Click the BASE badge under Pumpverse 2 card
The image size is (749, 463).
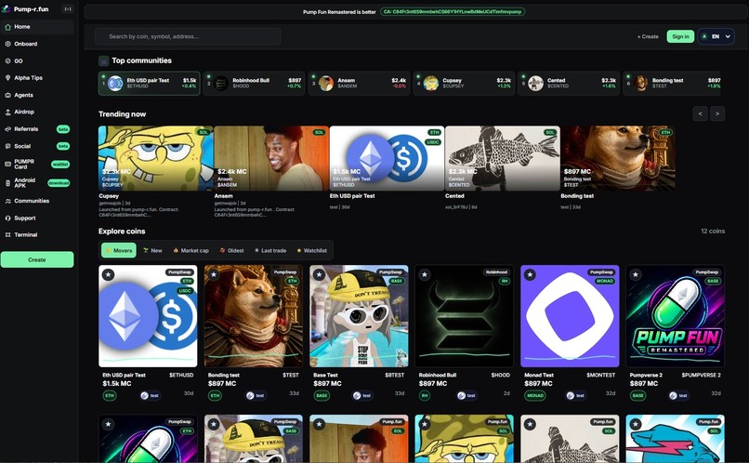pyautogui.click(x=638, y=396)
